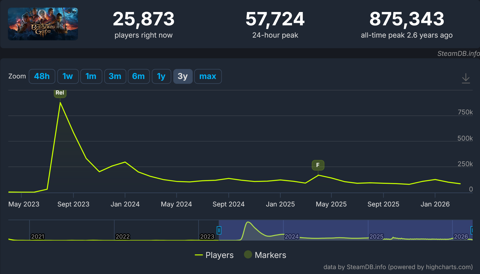Click the May 2023 x-axis label
Image resolution: width=480 pixels, height=274 pixels.
pos(24,204)
